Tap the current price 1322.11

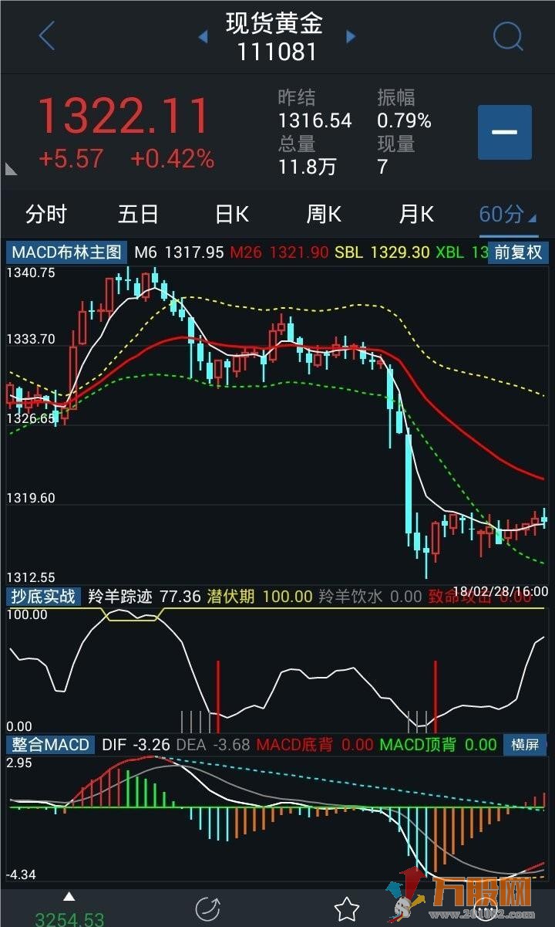tap(123, 117)
